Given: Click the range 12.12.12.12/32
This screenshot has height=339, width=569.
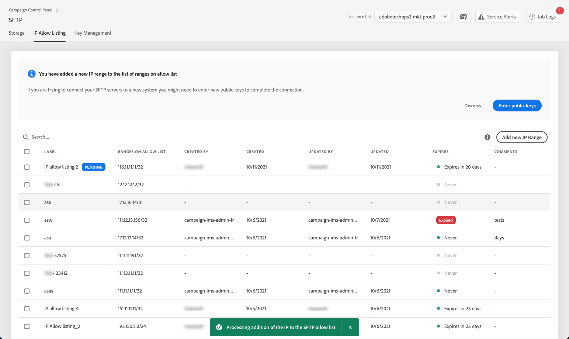Looking at the screenshot, I should click(x=131, y=185).
